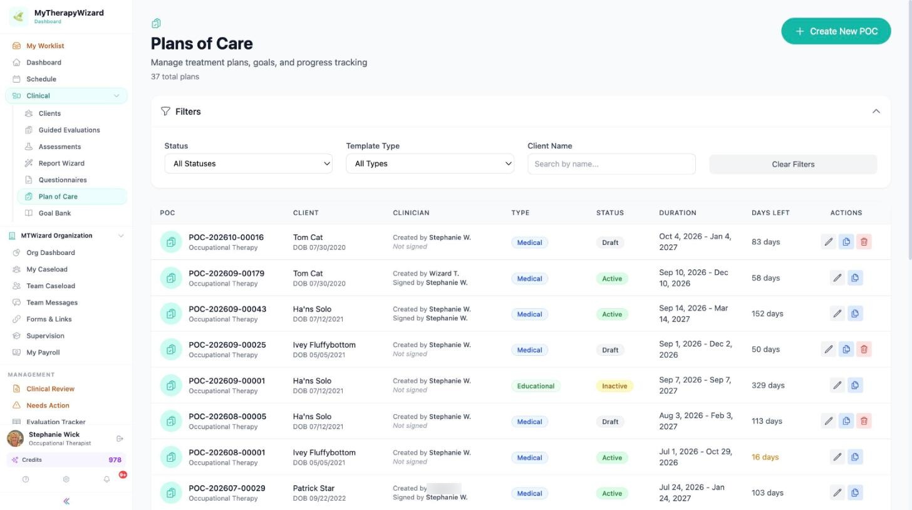
Task: Delete draft plan POC-202608-00005
Action: click(x=864, y=421)
